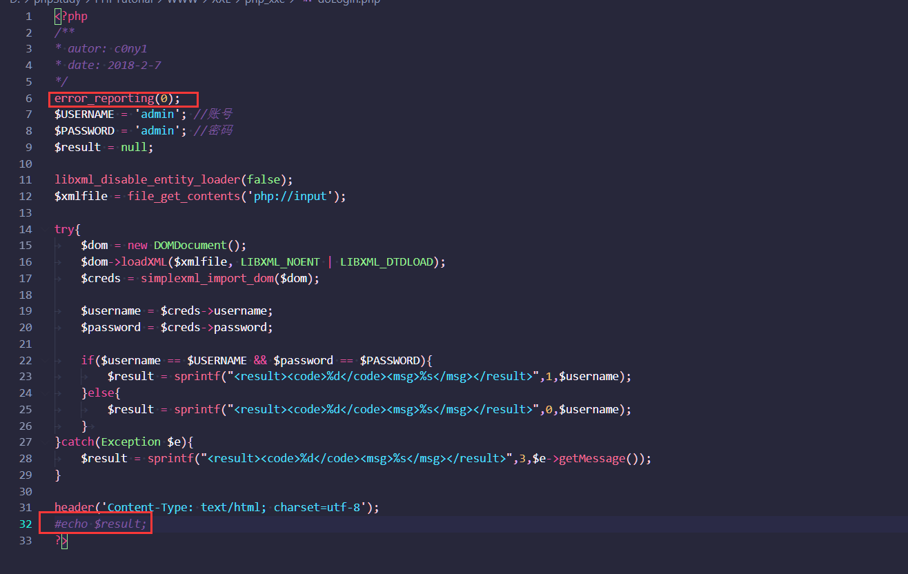The height and width of the screenshot is (574, 908).
Task: Click the $PASSWORD variable on line 8
Action: coord(84,131)
